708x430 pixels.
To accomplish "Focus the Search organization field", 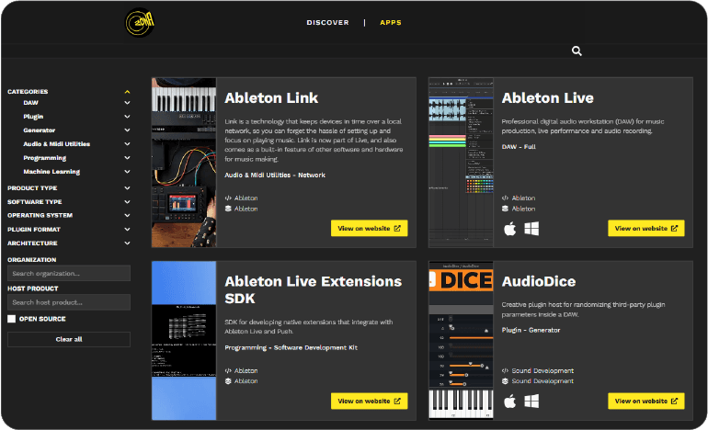I will pyautogui.click(x=69, y=274).
